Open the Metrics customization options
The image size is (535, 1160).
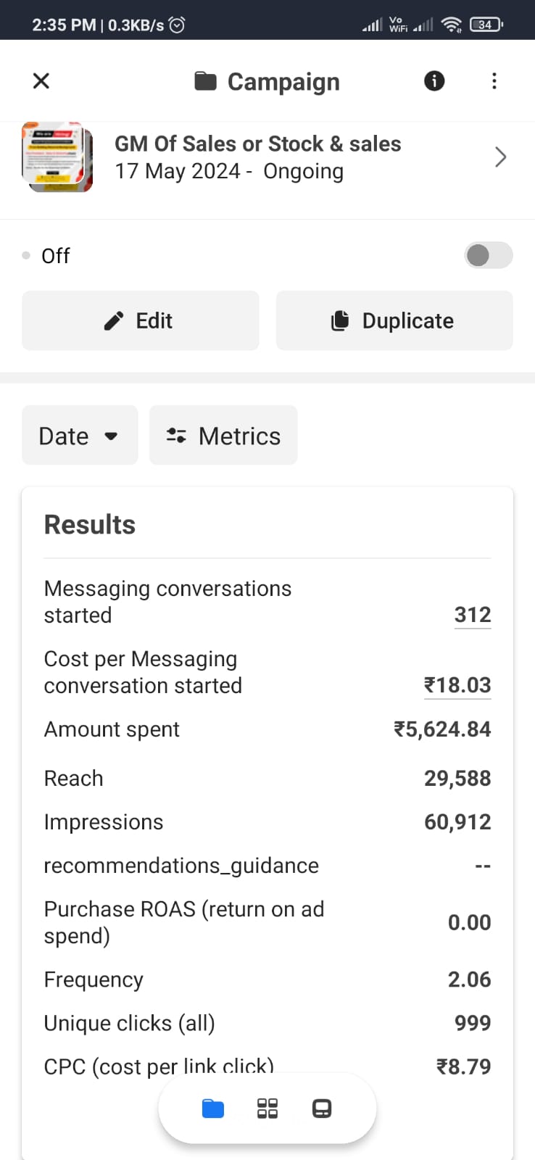point(223,436)
